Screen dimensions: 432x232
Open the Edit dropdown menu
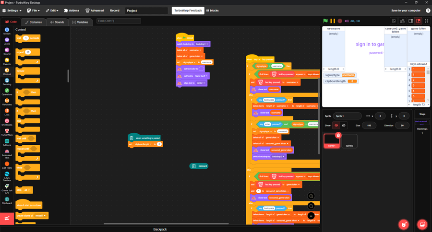(52, 11)
